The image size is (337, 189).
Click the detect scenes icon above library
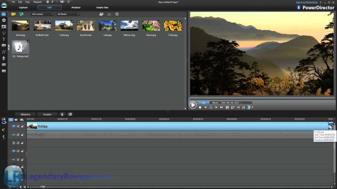pyautogui.click(x=101, y=14)
